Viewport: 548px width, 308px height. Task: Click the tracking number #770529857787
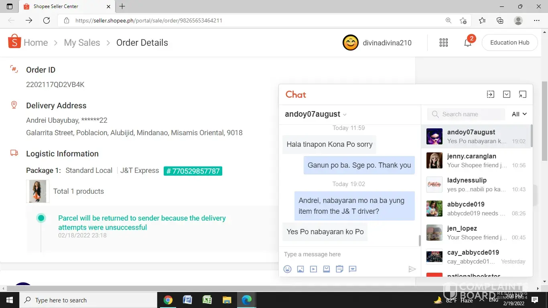click(x=193, y=171)
